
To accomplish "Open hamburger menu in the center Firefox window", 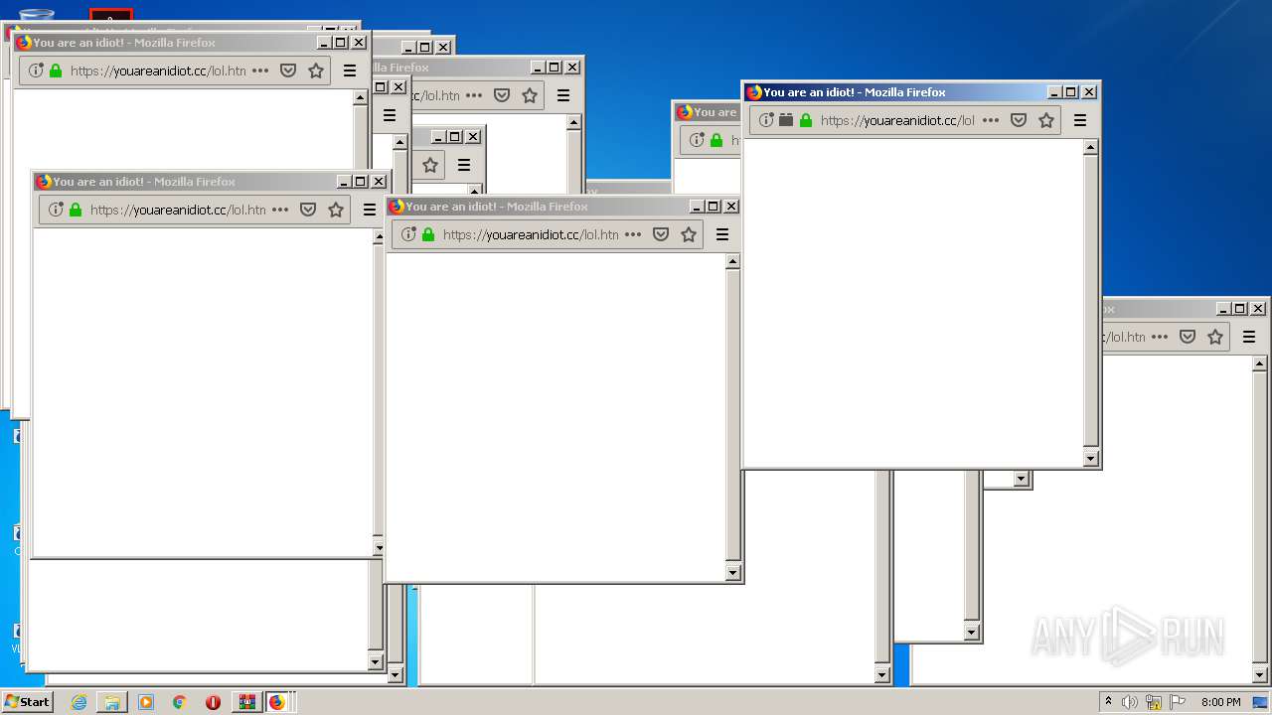I will pyautogui.click(x=722, y=234).
